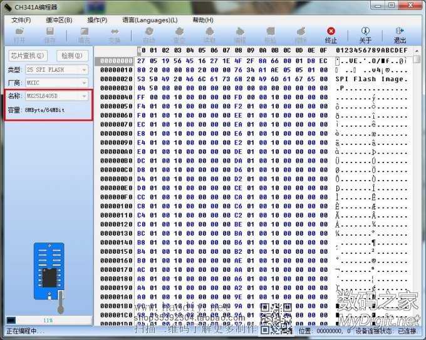Open the 文件(F) menu

point(21,20)
